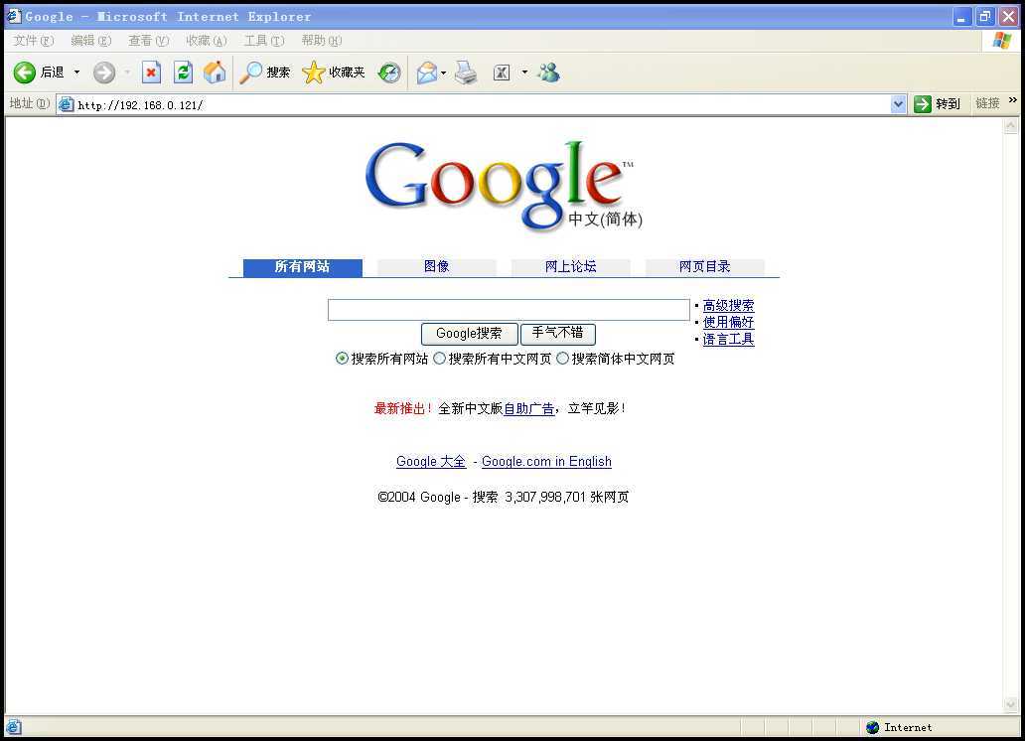Go to Home page icon
The height and width of the screenshot is (741, 1025).
pyautogui.click(x=215, y=72)
